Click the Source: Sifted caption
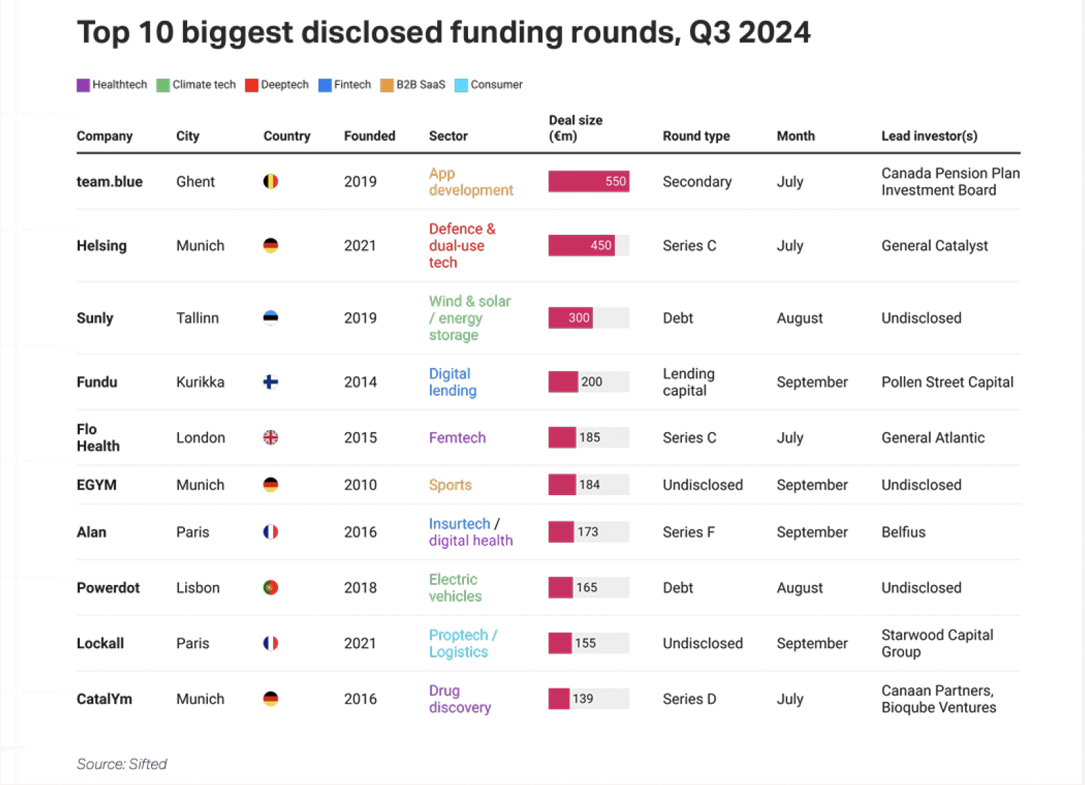The width and height of the screenshot is (1085, 785). pos(121,764)
